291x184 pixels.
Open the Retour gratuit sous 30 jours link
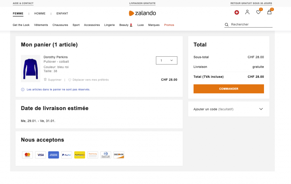251,3
